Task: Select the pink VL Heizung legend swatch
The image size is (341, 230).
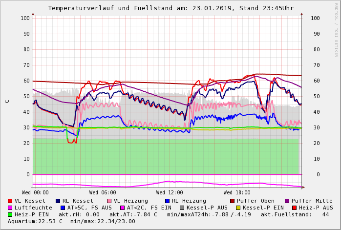Action: coord(109,201)
